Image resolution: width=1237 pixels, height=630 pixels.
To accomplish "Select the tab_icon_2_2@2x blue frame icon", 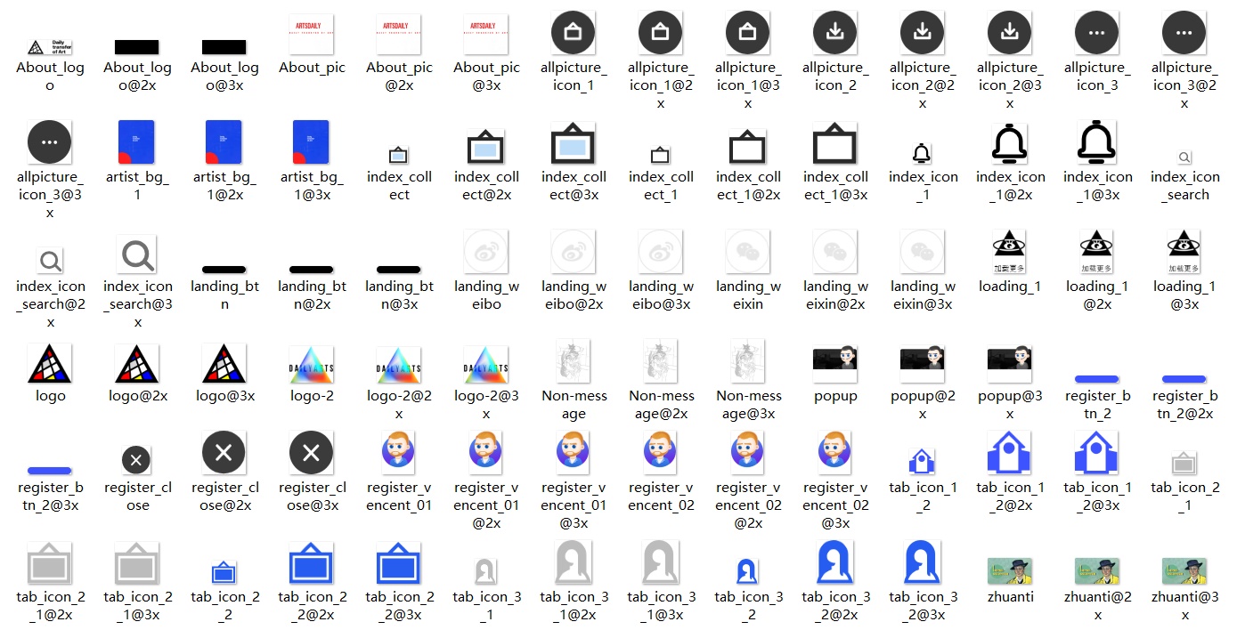I will pos(311,563).
